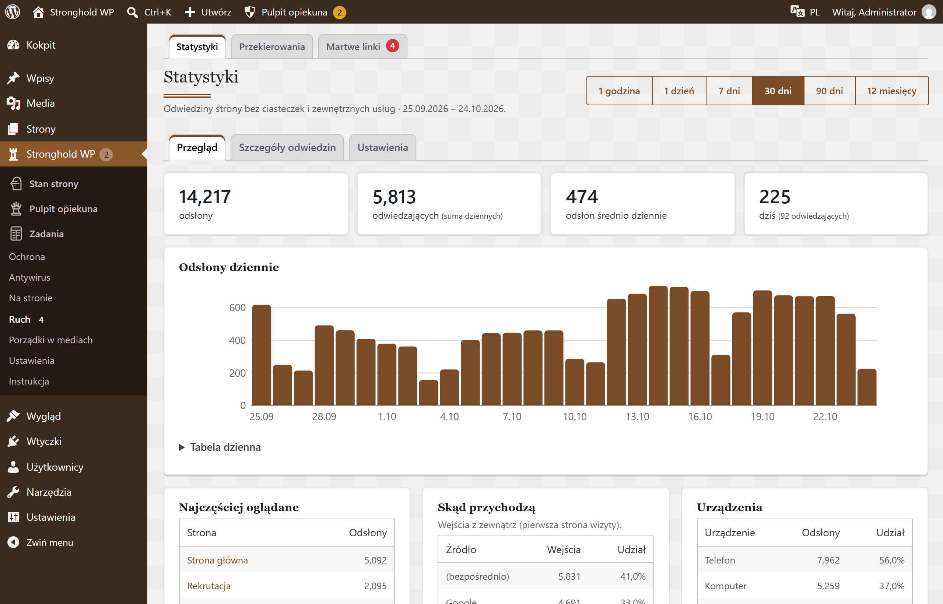Click the Użytkownicy person icon
The height and width of the screenshot is (604, 943).
13,467
